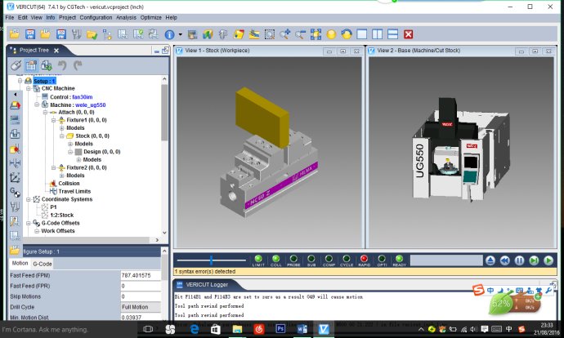Screen dimensions: 564x338
Task: Toggle the COLL status light
Action: tap(276, 260)
